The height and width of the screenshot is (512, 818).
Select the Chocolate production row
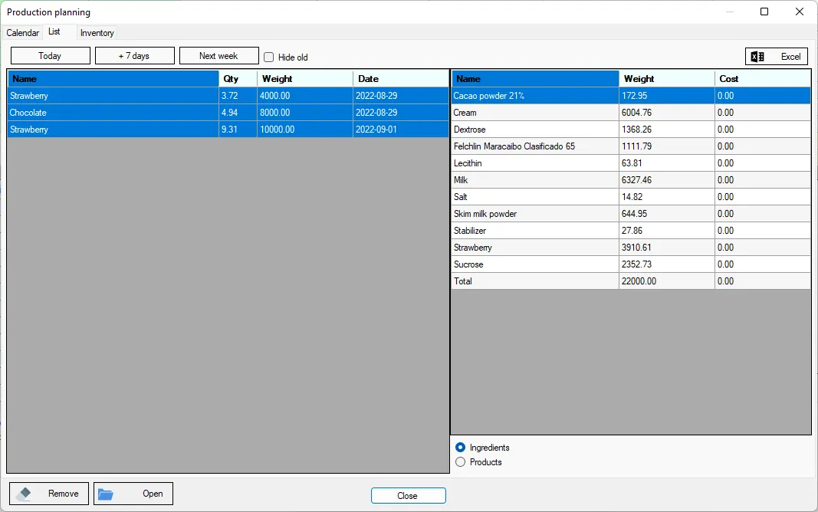pyautogui.click(x=228, y=113)
